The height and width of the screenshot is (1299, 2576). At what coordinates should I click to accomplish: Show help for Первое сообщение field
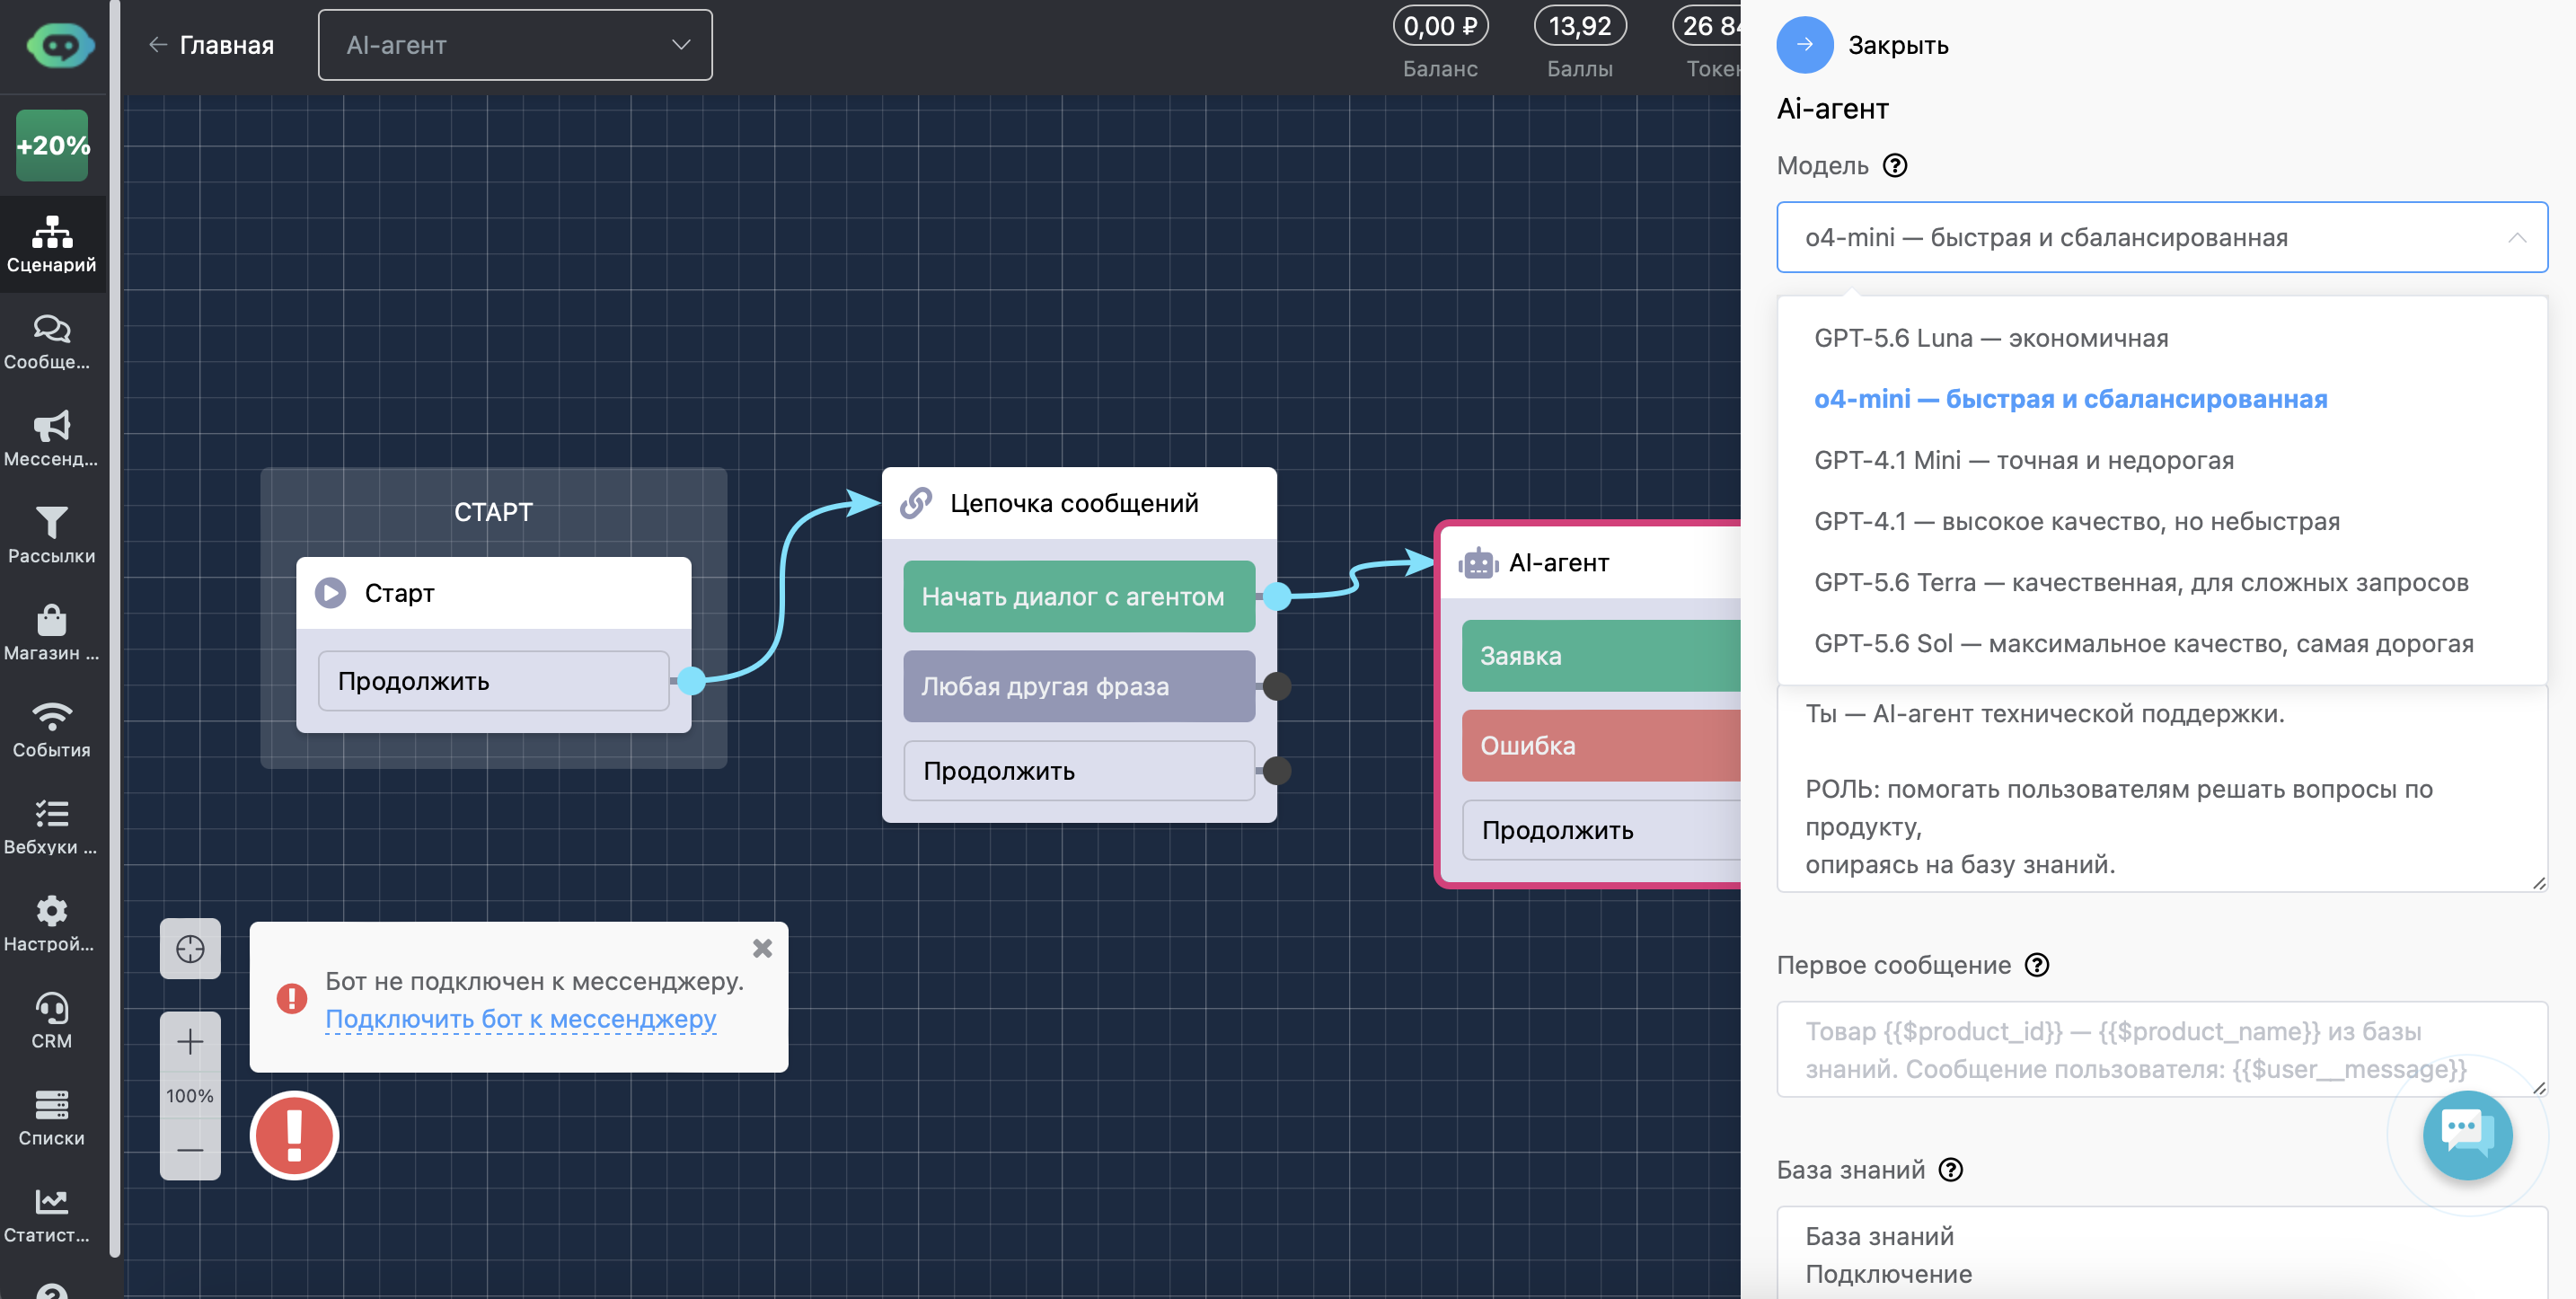coord(2037,965)
